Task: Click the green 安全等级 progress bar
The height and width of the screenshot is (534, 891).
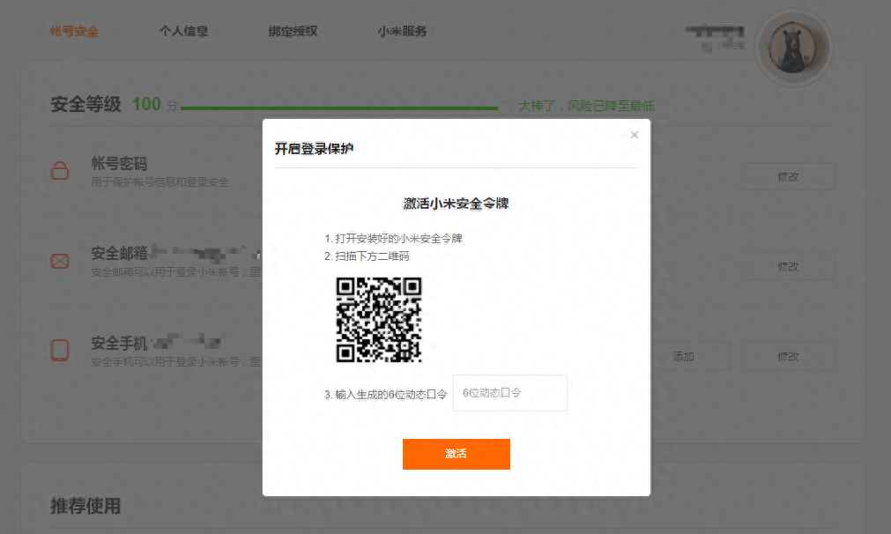Action: (x=339, y=108)
